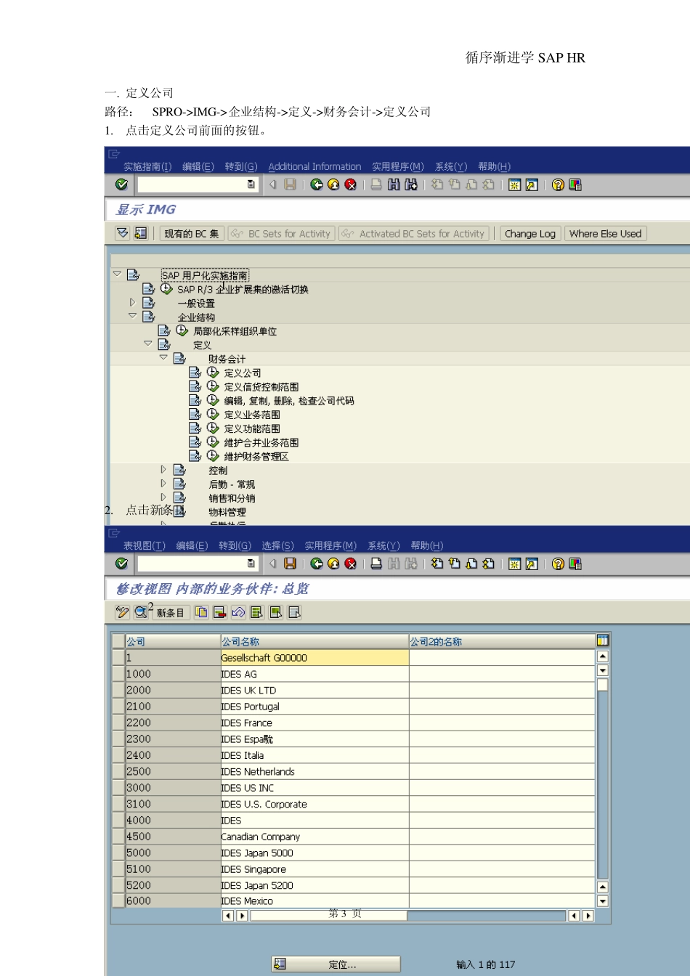Click Expand All icon left of 现有的 BC 集
690x976 pixels.
tap(123, 233)
